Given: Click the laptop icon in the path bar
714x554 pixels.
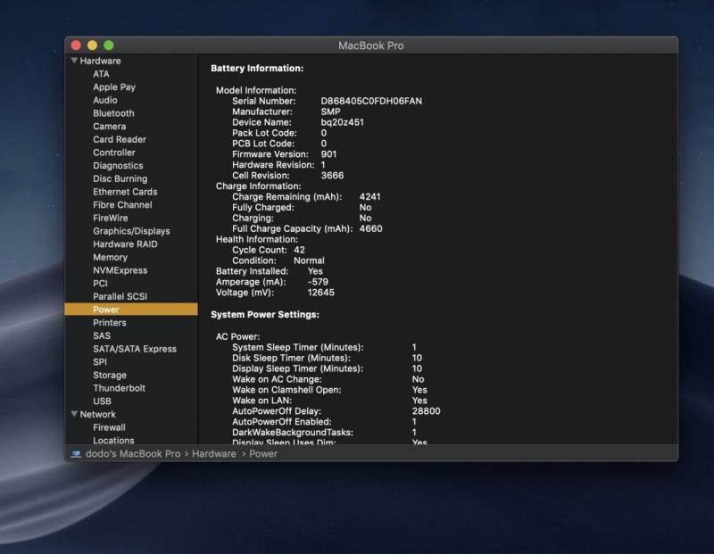Looking at the screenshot, I should [76, 454].
